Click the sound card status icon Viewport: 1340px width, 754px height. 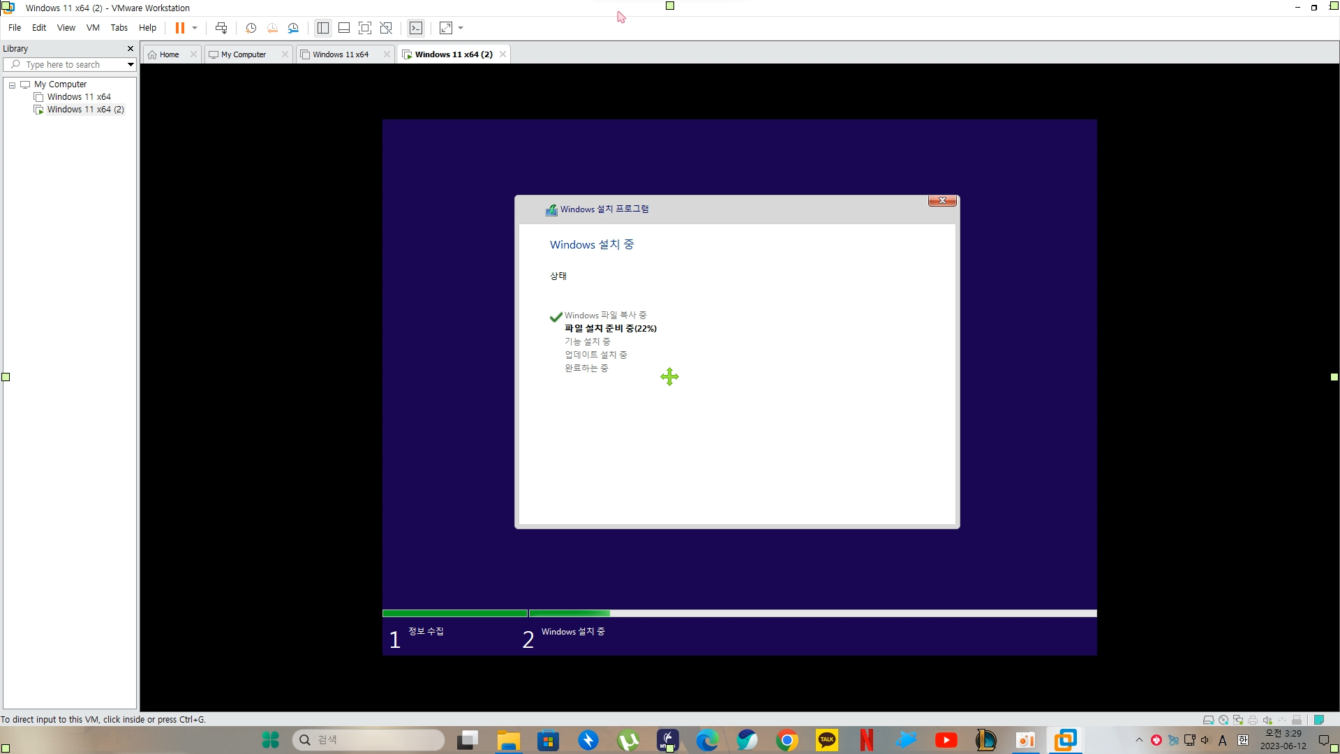coord(1267,720)
